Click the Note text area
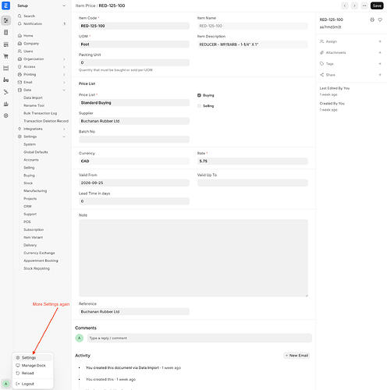This screenshot has width=387, height=390. (193, 258)
